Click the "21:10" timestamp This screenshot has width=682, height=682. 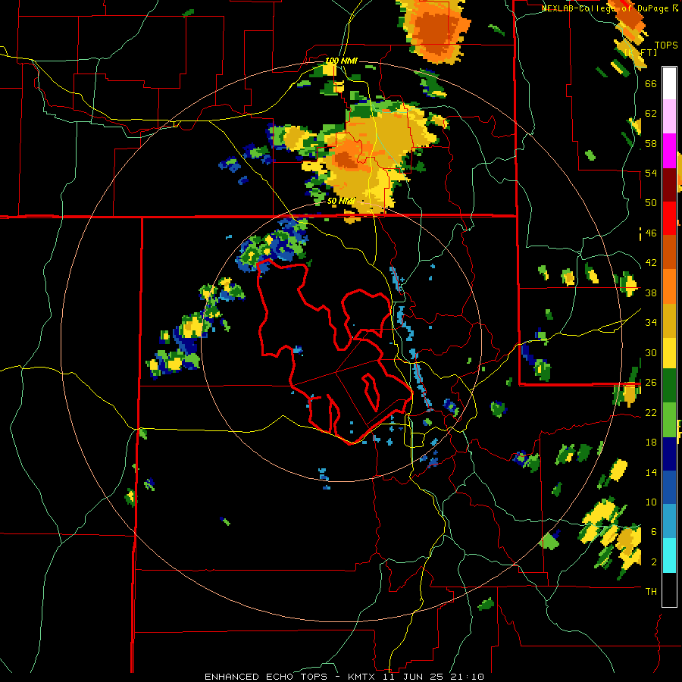tap(466, 677)
